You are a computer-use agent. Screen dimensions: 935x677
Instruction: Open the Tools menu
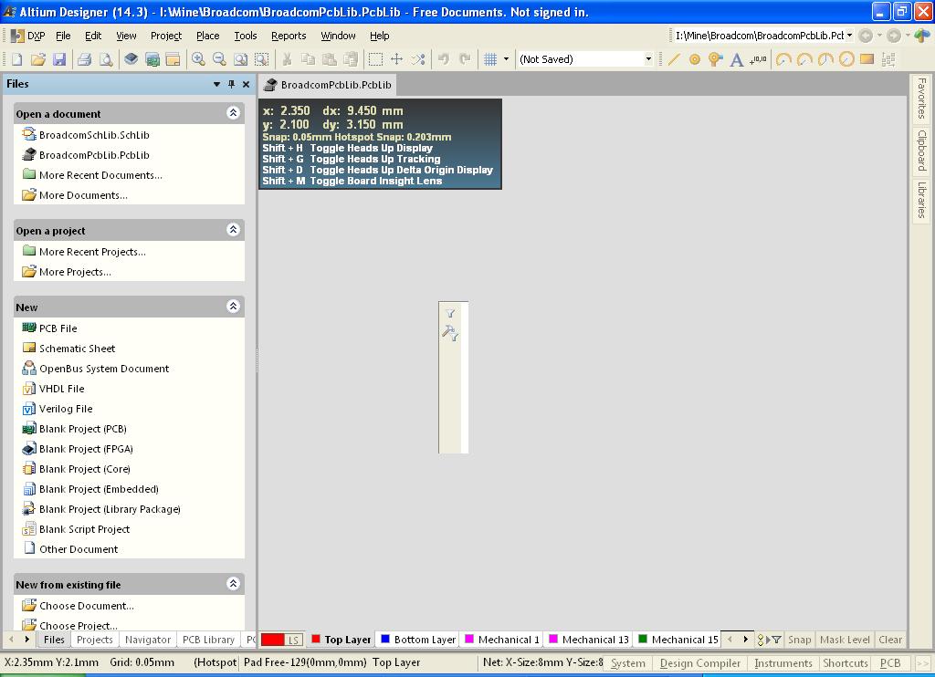point(245,36)
